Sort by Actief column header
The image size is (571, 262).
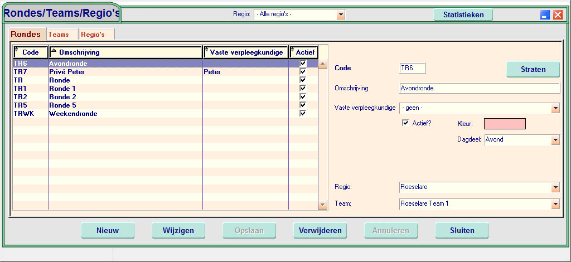point(303,52)
